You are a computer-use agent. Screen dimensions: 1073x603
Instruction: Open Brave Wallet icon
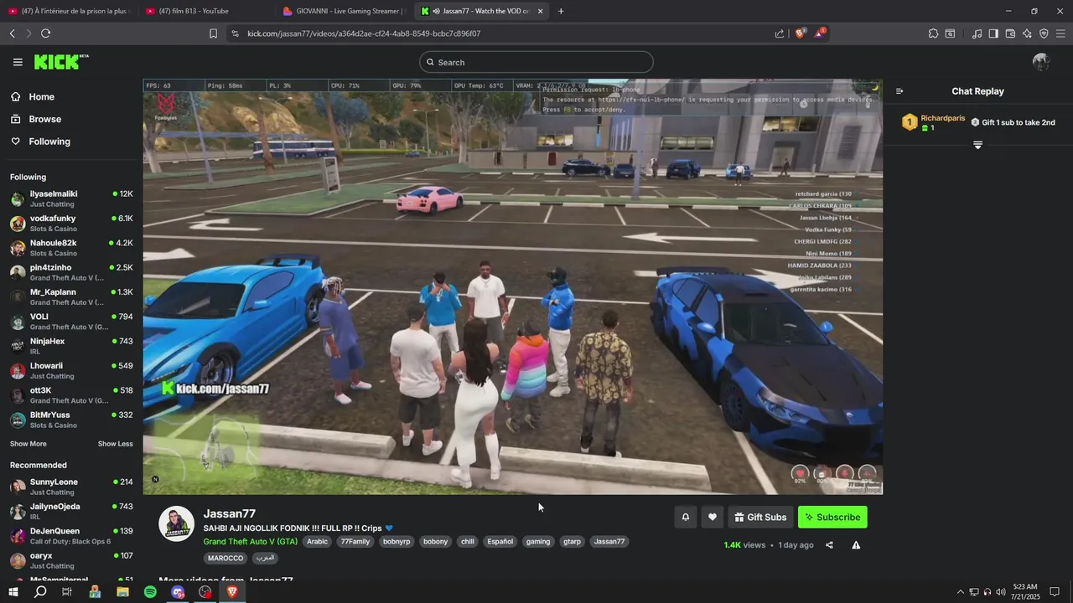[x=1010, y=33]
